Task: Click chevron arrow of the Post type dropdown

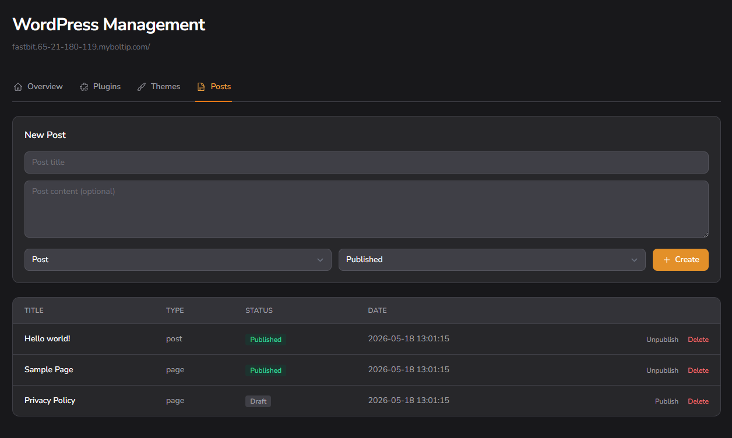Action: pos(320,260)
